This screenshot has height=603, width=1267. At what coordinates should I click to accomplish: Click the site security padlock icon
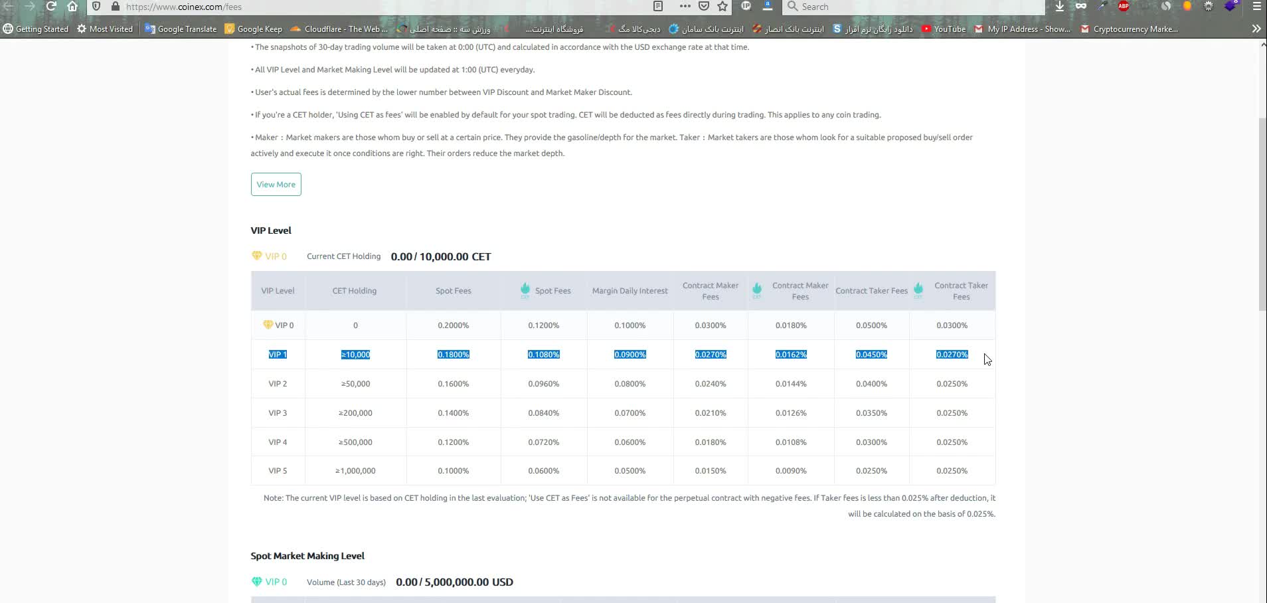115,7
